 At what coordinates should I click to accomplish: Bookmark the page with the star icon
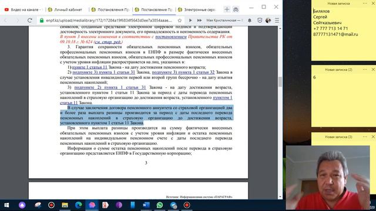(180, 21)
